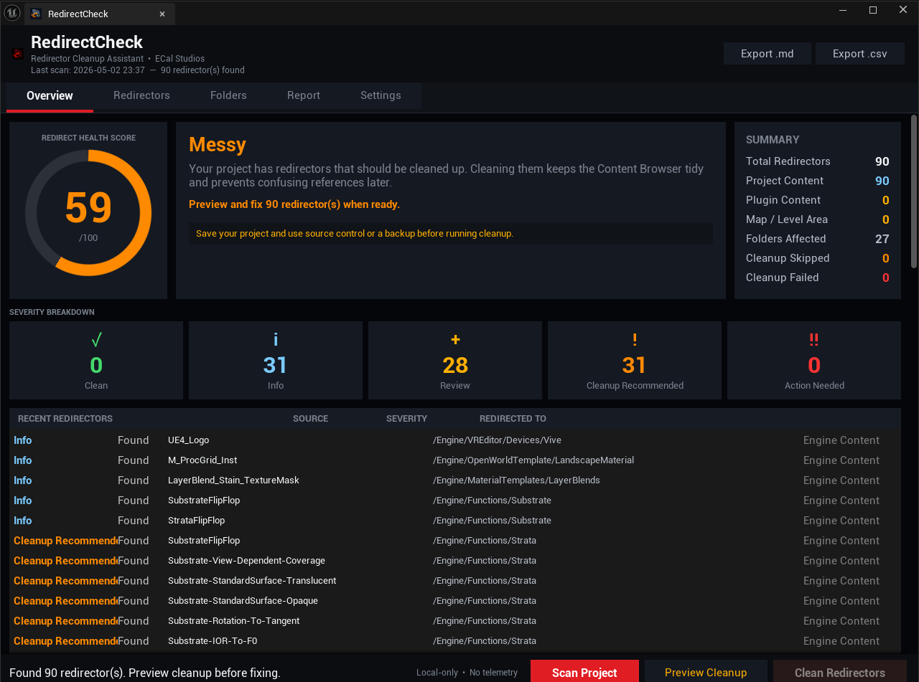Click the REDIRECTED TO column header
The image size is (919, 682).
click(x=513, y=419)
